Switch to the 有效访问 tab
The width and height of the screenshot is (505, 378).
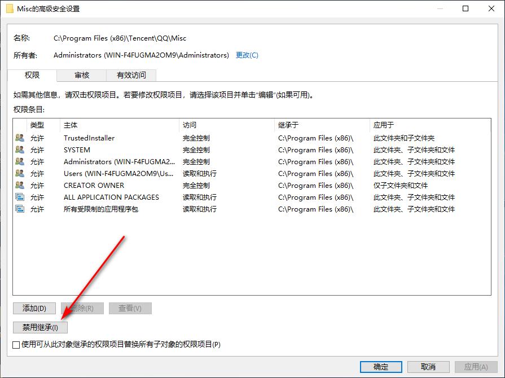click(132, 74)
